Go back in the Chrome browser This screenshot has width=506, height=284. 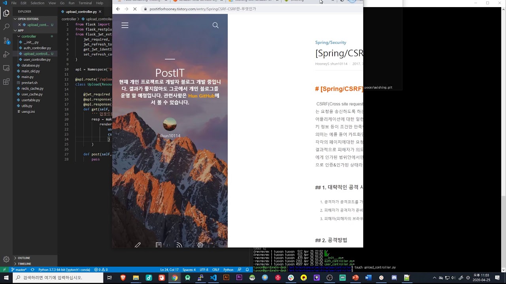(x=118, y=9)
